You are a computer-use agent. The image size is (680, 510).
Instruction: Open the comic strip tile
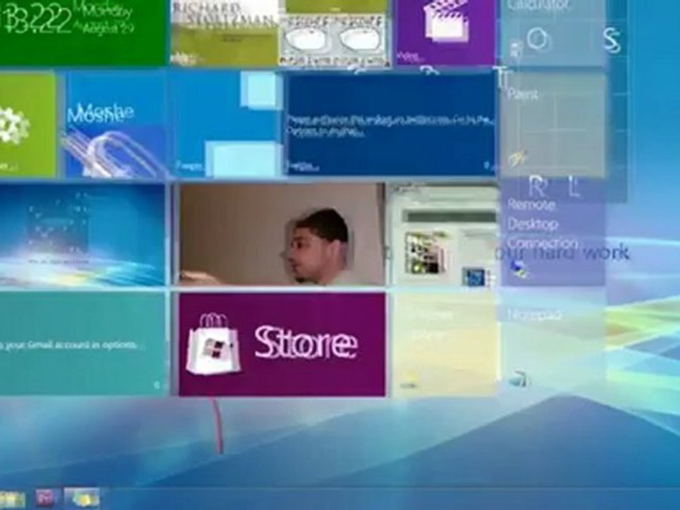pyautogui.click(x=334, y=33)
